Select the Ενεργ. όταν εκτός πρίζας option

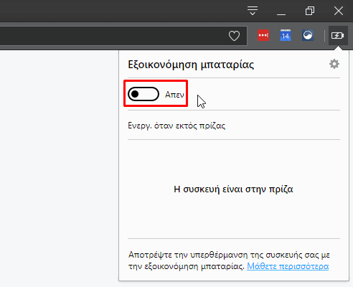pos(176,126)
